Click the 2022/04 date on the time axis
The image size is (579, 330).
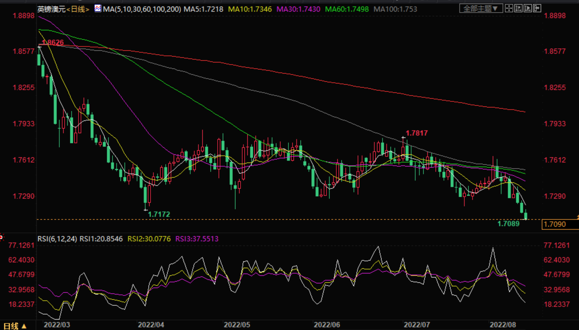[x=151, y=325]
